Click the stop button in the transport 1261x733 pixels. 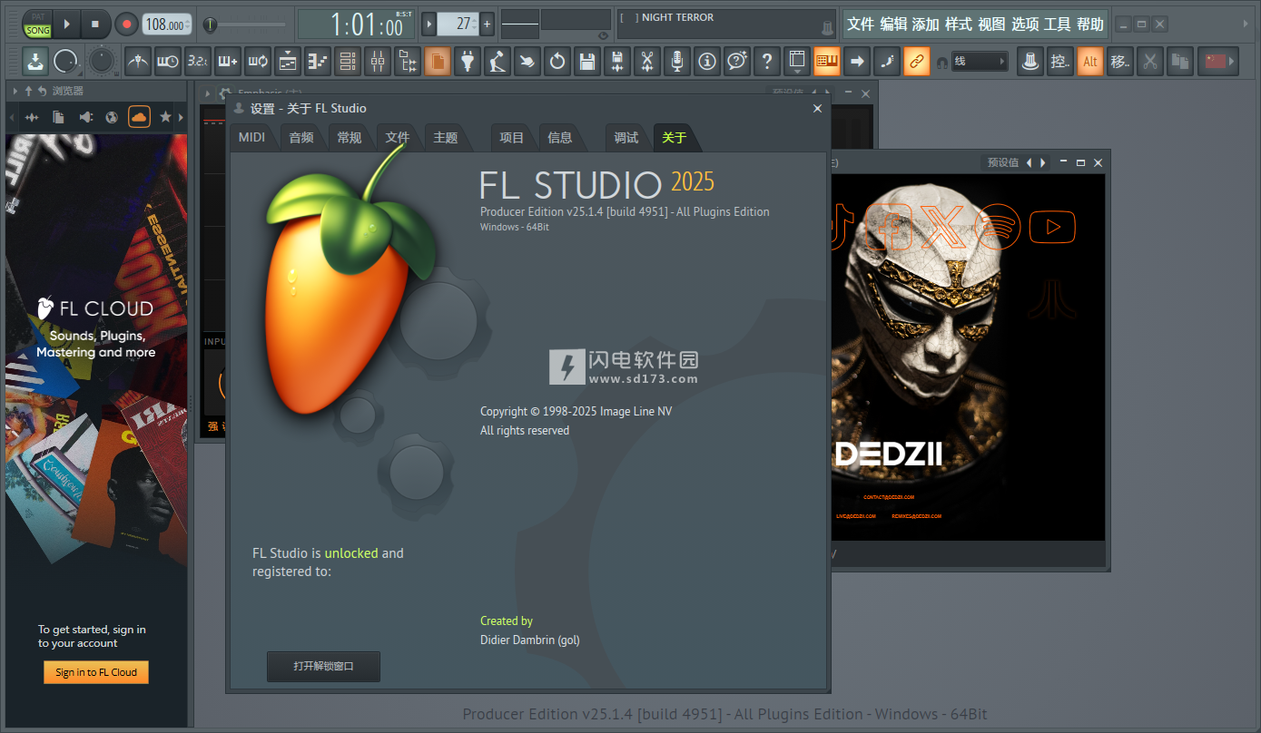pos(96,24)
